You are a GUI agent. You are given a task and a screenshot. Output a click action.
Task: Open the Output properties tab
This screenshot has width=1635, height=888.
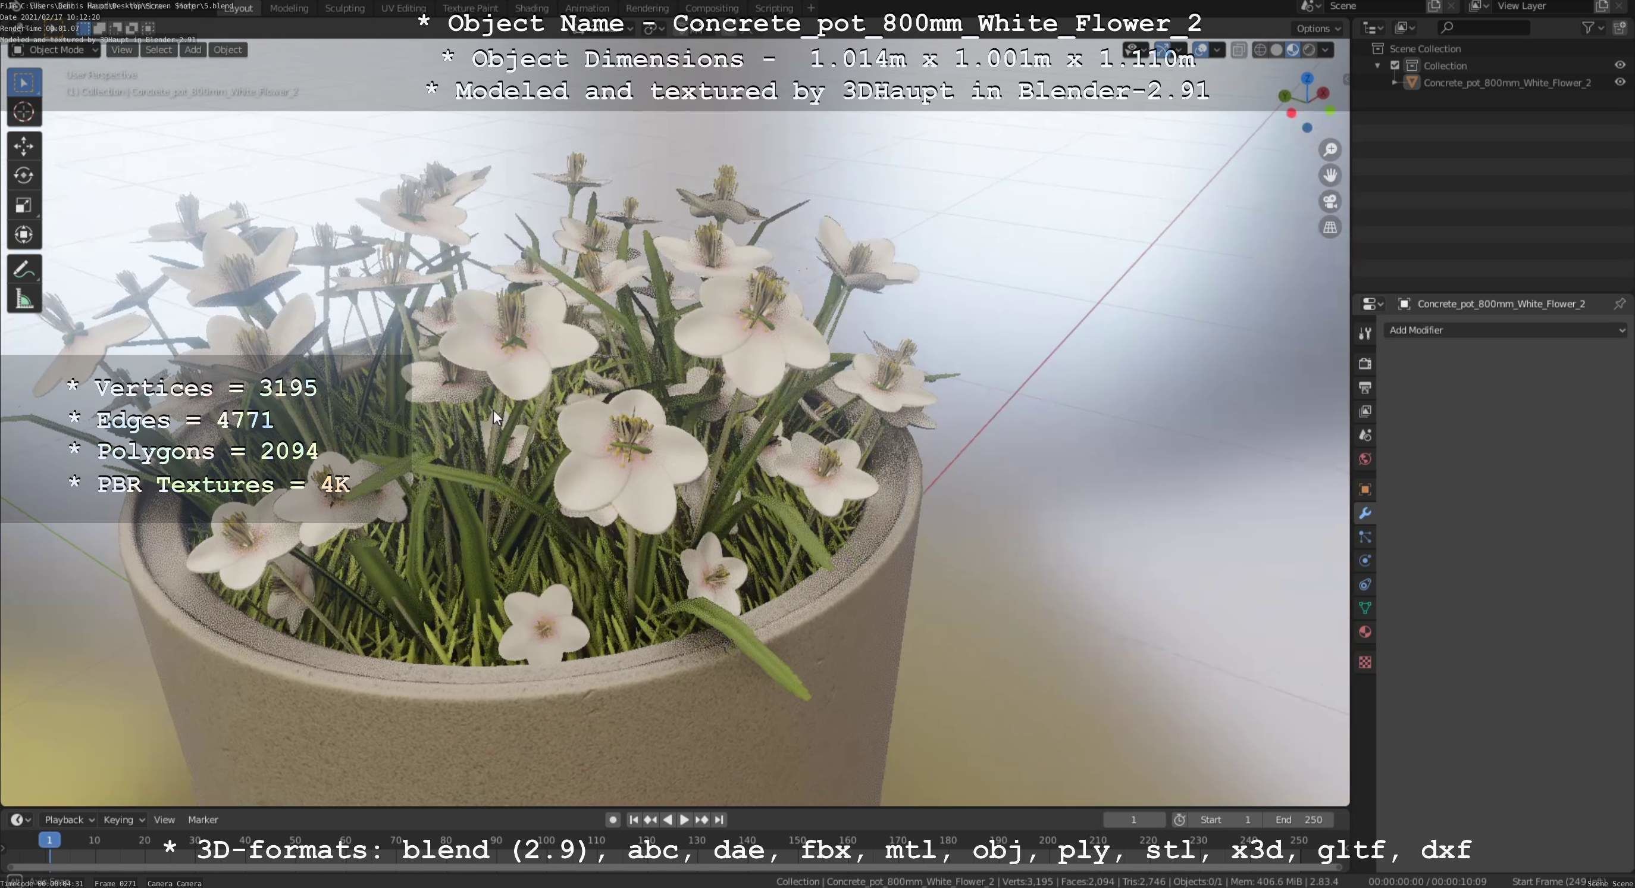coord(1365,388)
